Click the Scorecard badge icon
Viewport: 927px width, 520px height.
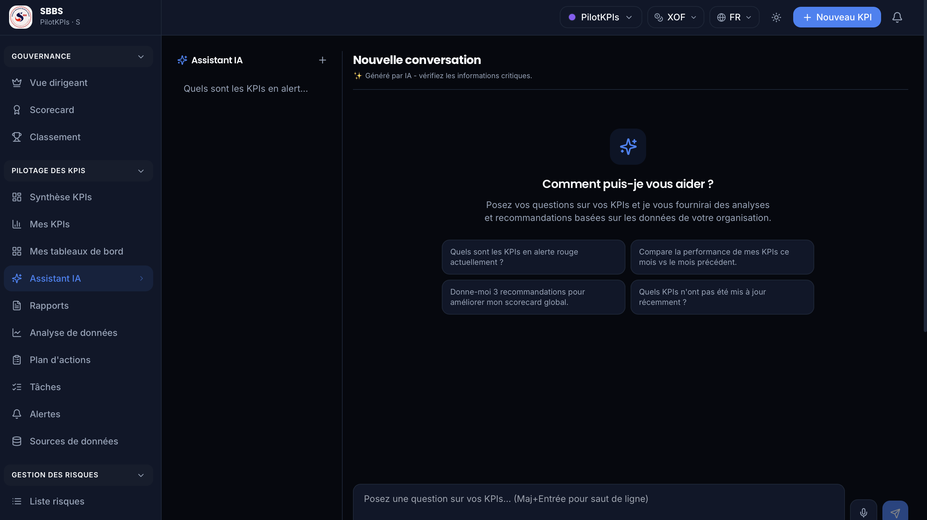click(x=17, y=110)
